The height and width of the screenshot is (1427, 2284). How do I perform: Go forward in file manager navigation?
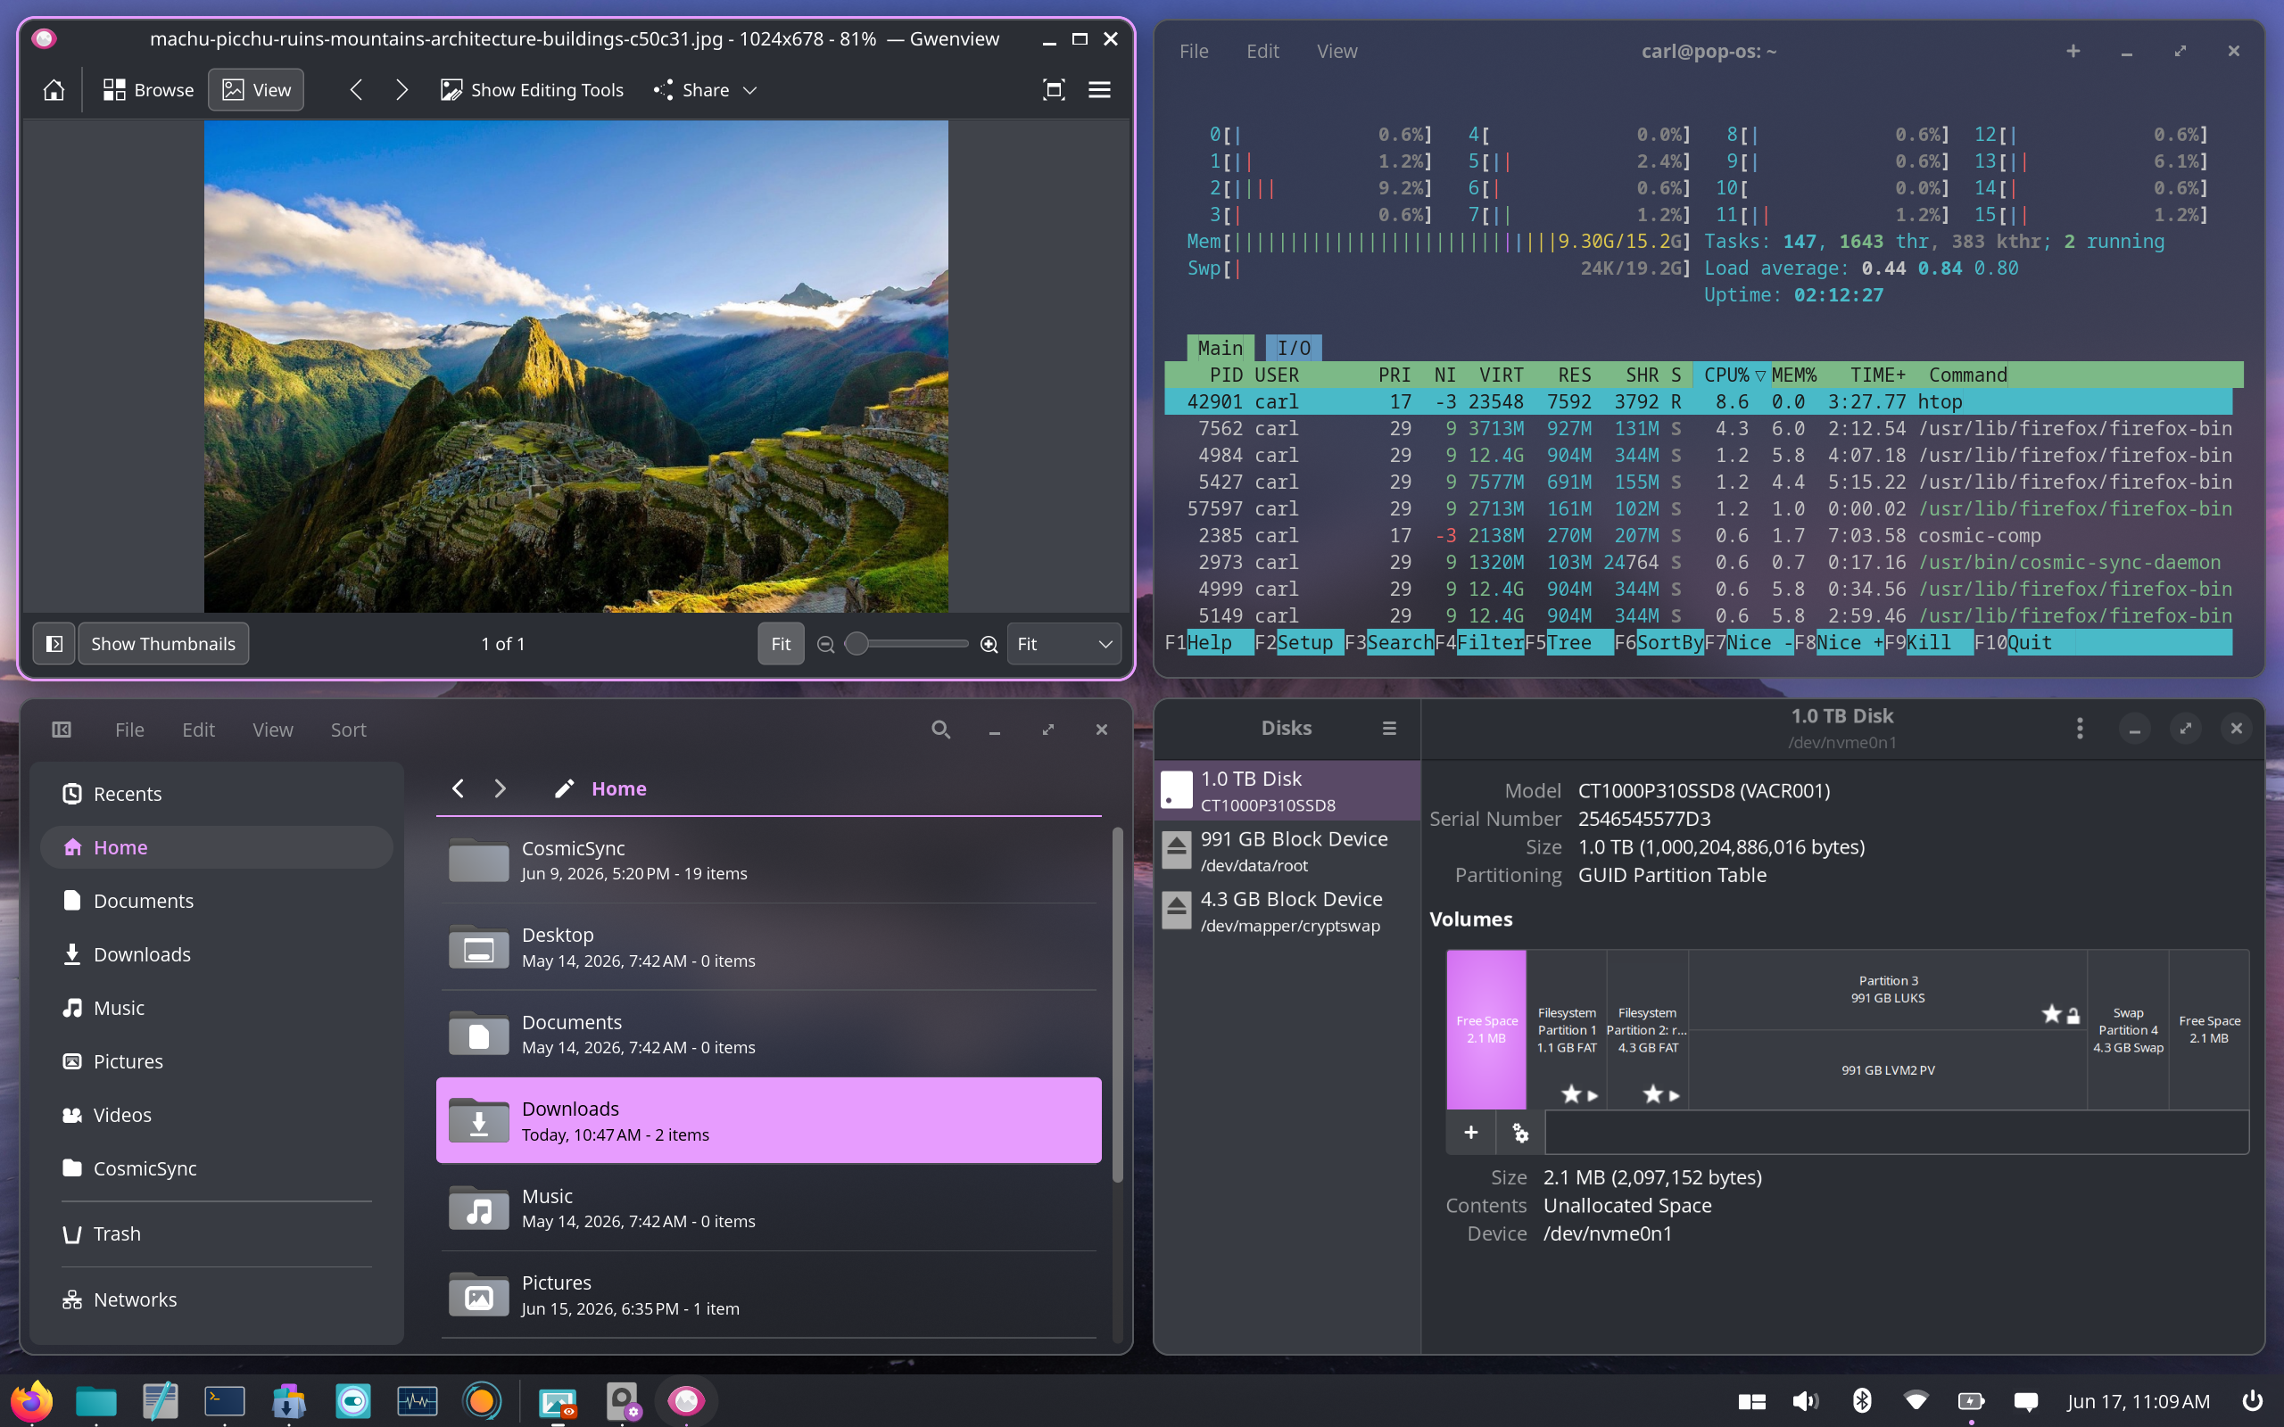point(501,788)
